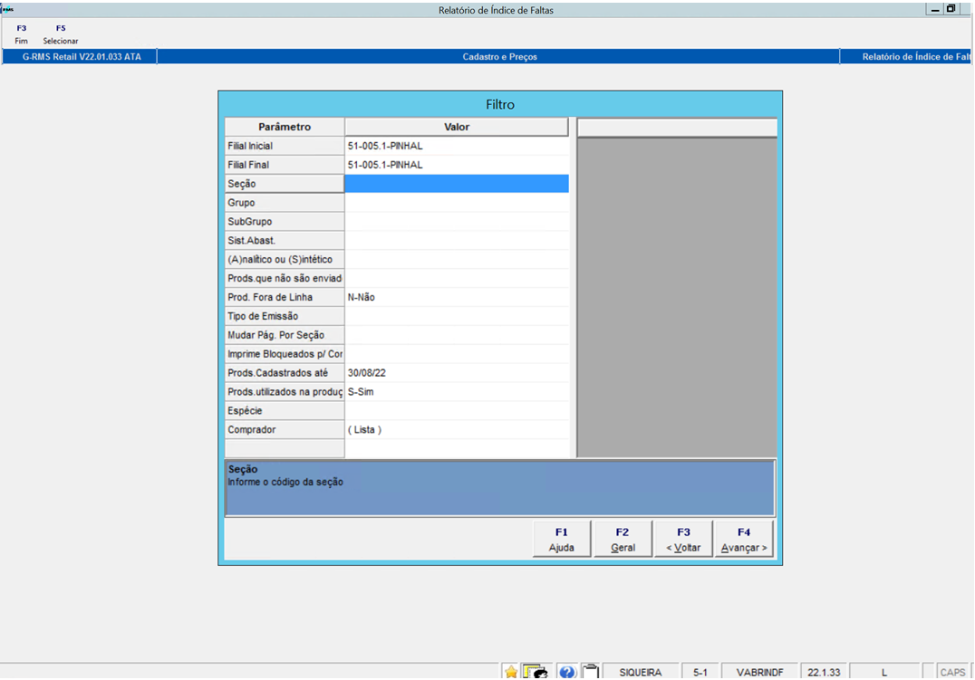This screenshot has height=680, width=975.
Task: Click the Espécie parameter label
Action: (x=285, y=411)
